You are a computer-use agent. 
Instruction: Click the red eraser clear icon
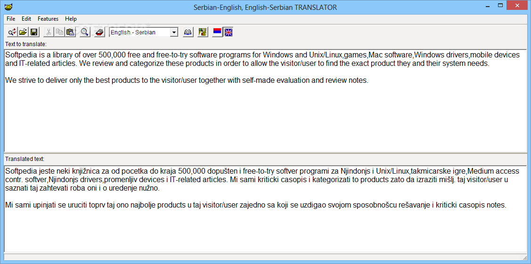99,32
